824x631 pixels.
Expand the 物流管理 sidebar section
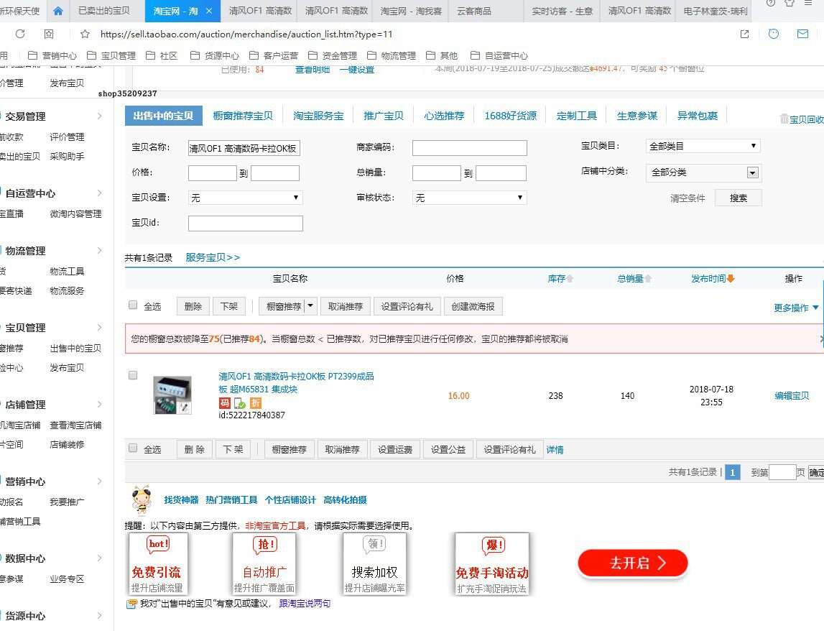(99, 251)
